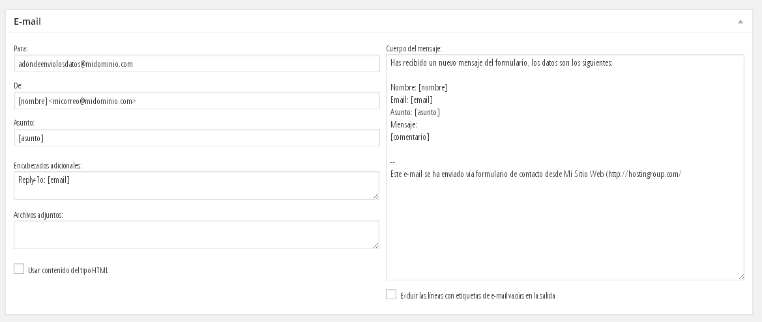Click the Has recibido un nuevo mensaje line
This screenshot has width=762, height=322.
pyautogui.click(x=501, y=63)
